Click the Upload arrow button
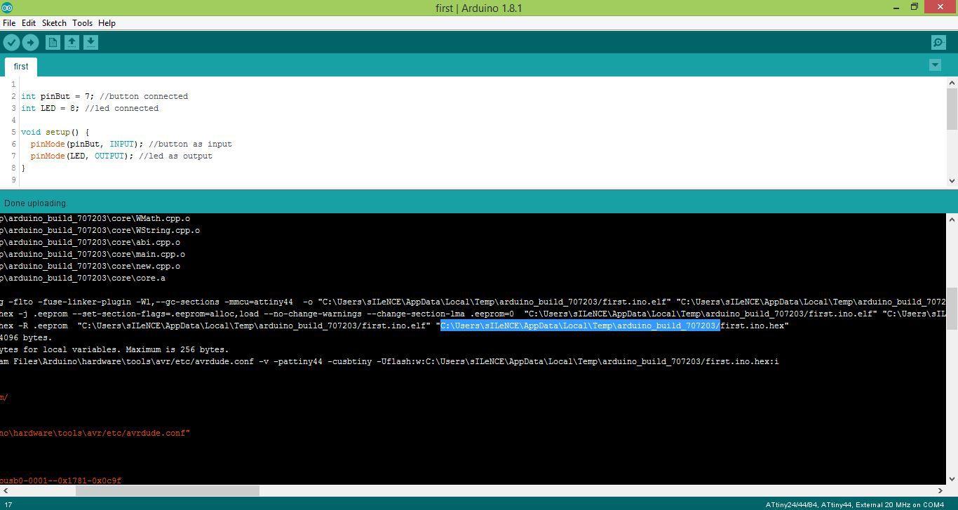958x510 pixels. (x=30, y=43)
